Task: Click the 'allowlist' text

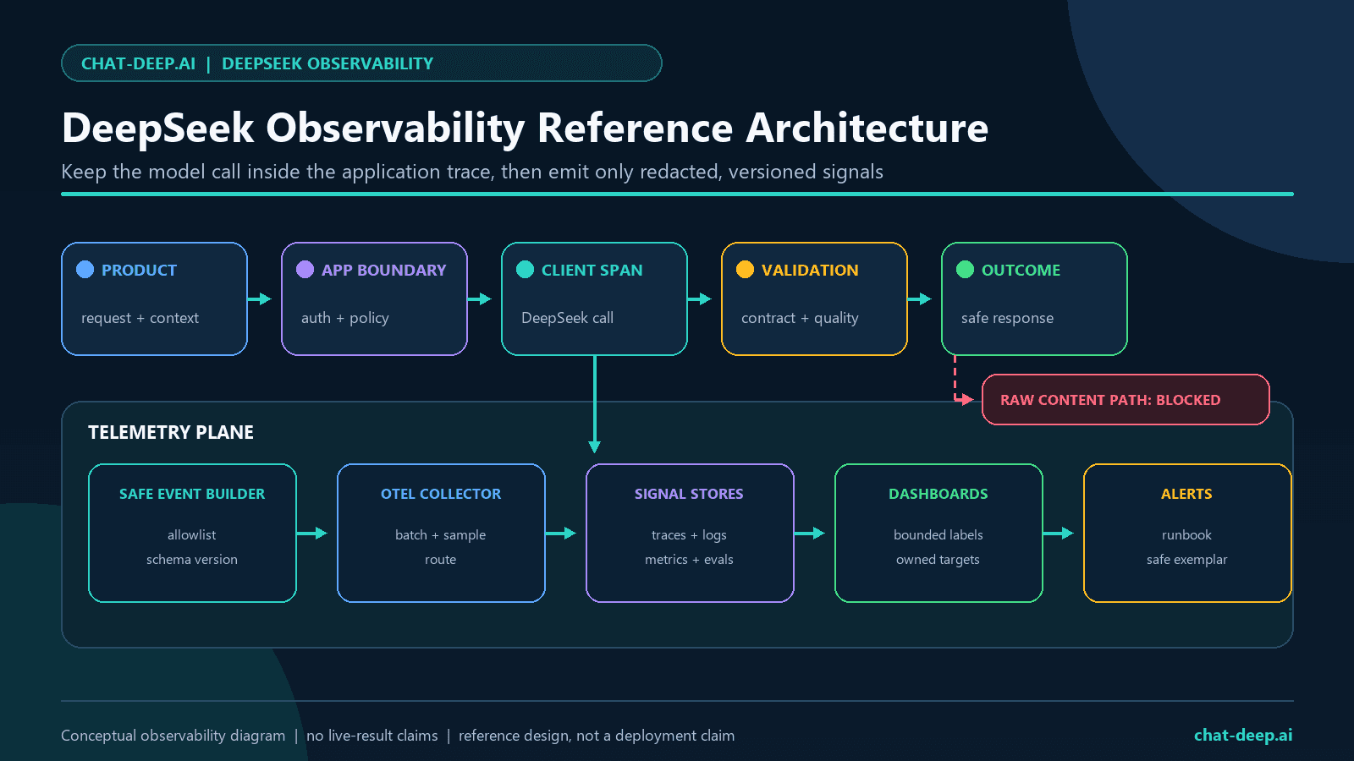Action: [x=192, y=534]
